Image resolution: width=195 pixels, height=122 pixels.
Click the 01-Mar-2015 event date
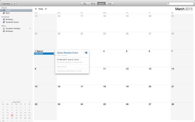point(62,60)
